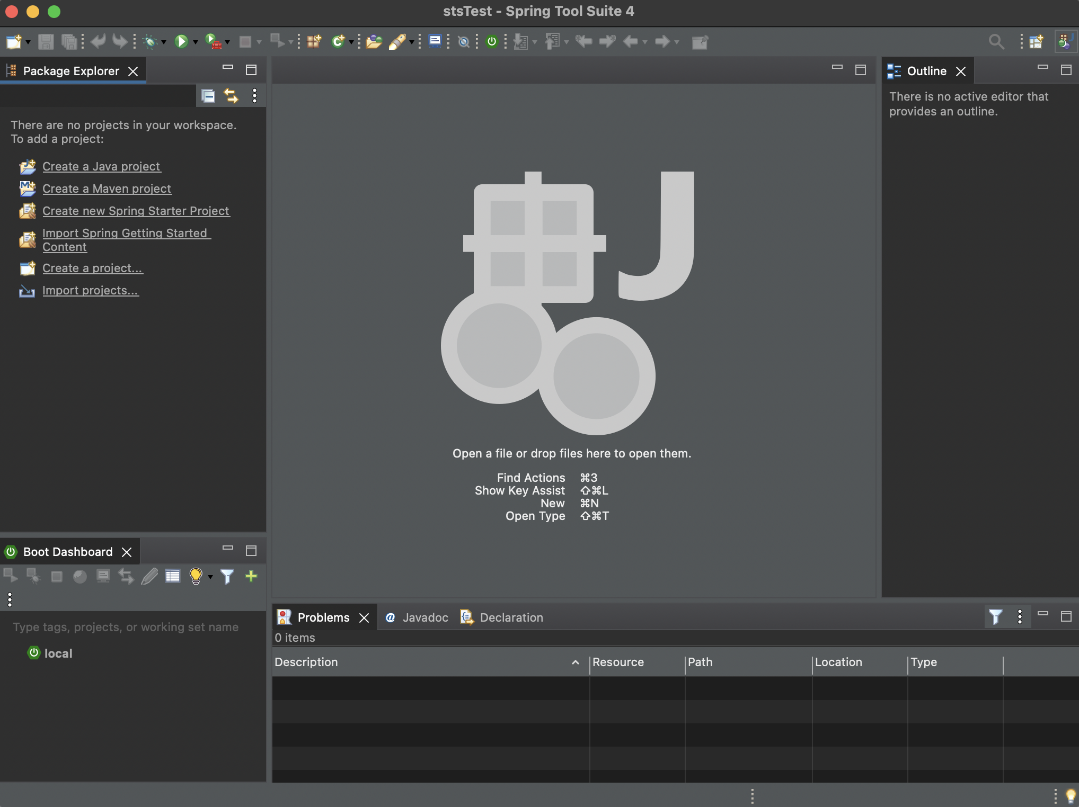This screenshot has width=1079, height=807.
Task: Toggle Link with Editor in Package Explorer
Action: coord(231,96)
